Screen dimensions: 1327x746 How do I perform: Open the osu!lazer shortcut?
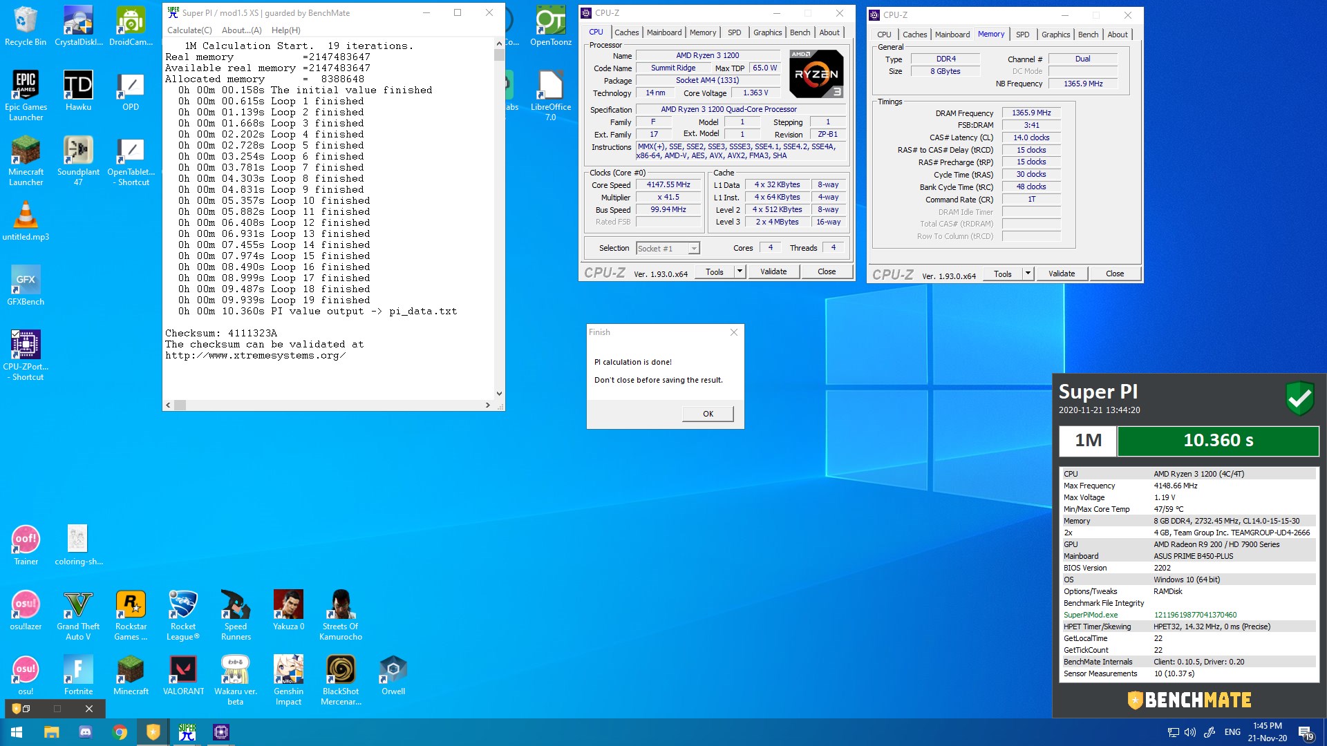click(26, 610)
